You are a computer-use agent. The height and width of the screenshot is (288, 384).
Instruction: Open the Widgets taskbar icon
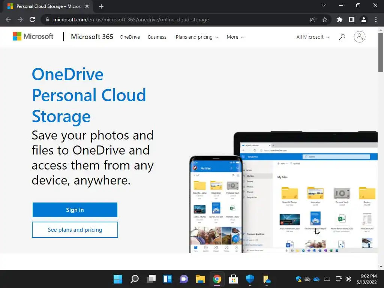(168, 279)
